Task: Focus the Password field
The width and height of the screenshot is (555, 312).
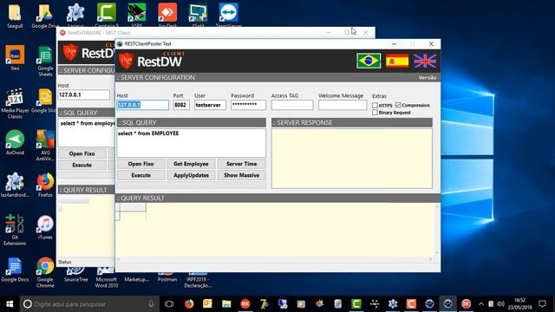Action: (x=248, y=105)
